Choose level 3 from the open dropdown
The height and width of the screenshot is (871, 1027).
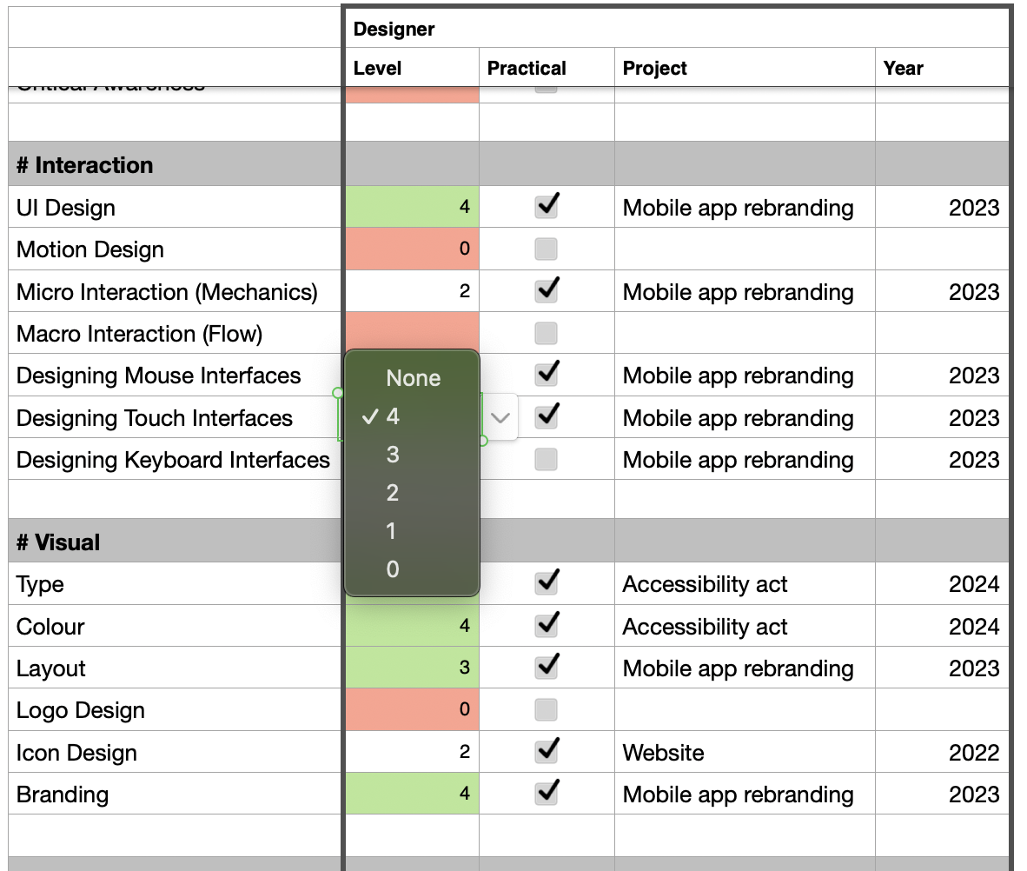(390, 454)
